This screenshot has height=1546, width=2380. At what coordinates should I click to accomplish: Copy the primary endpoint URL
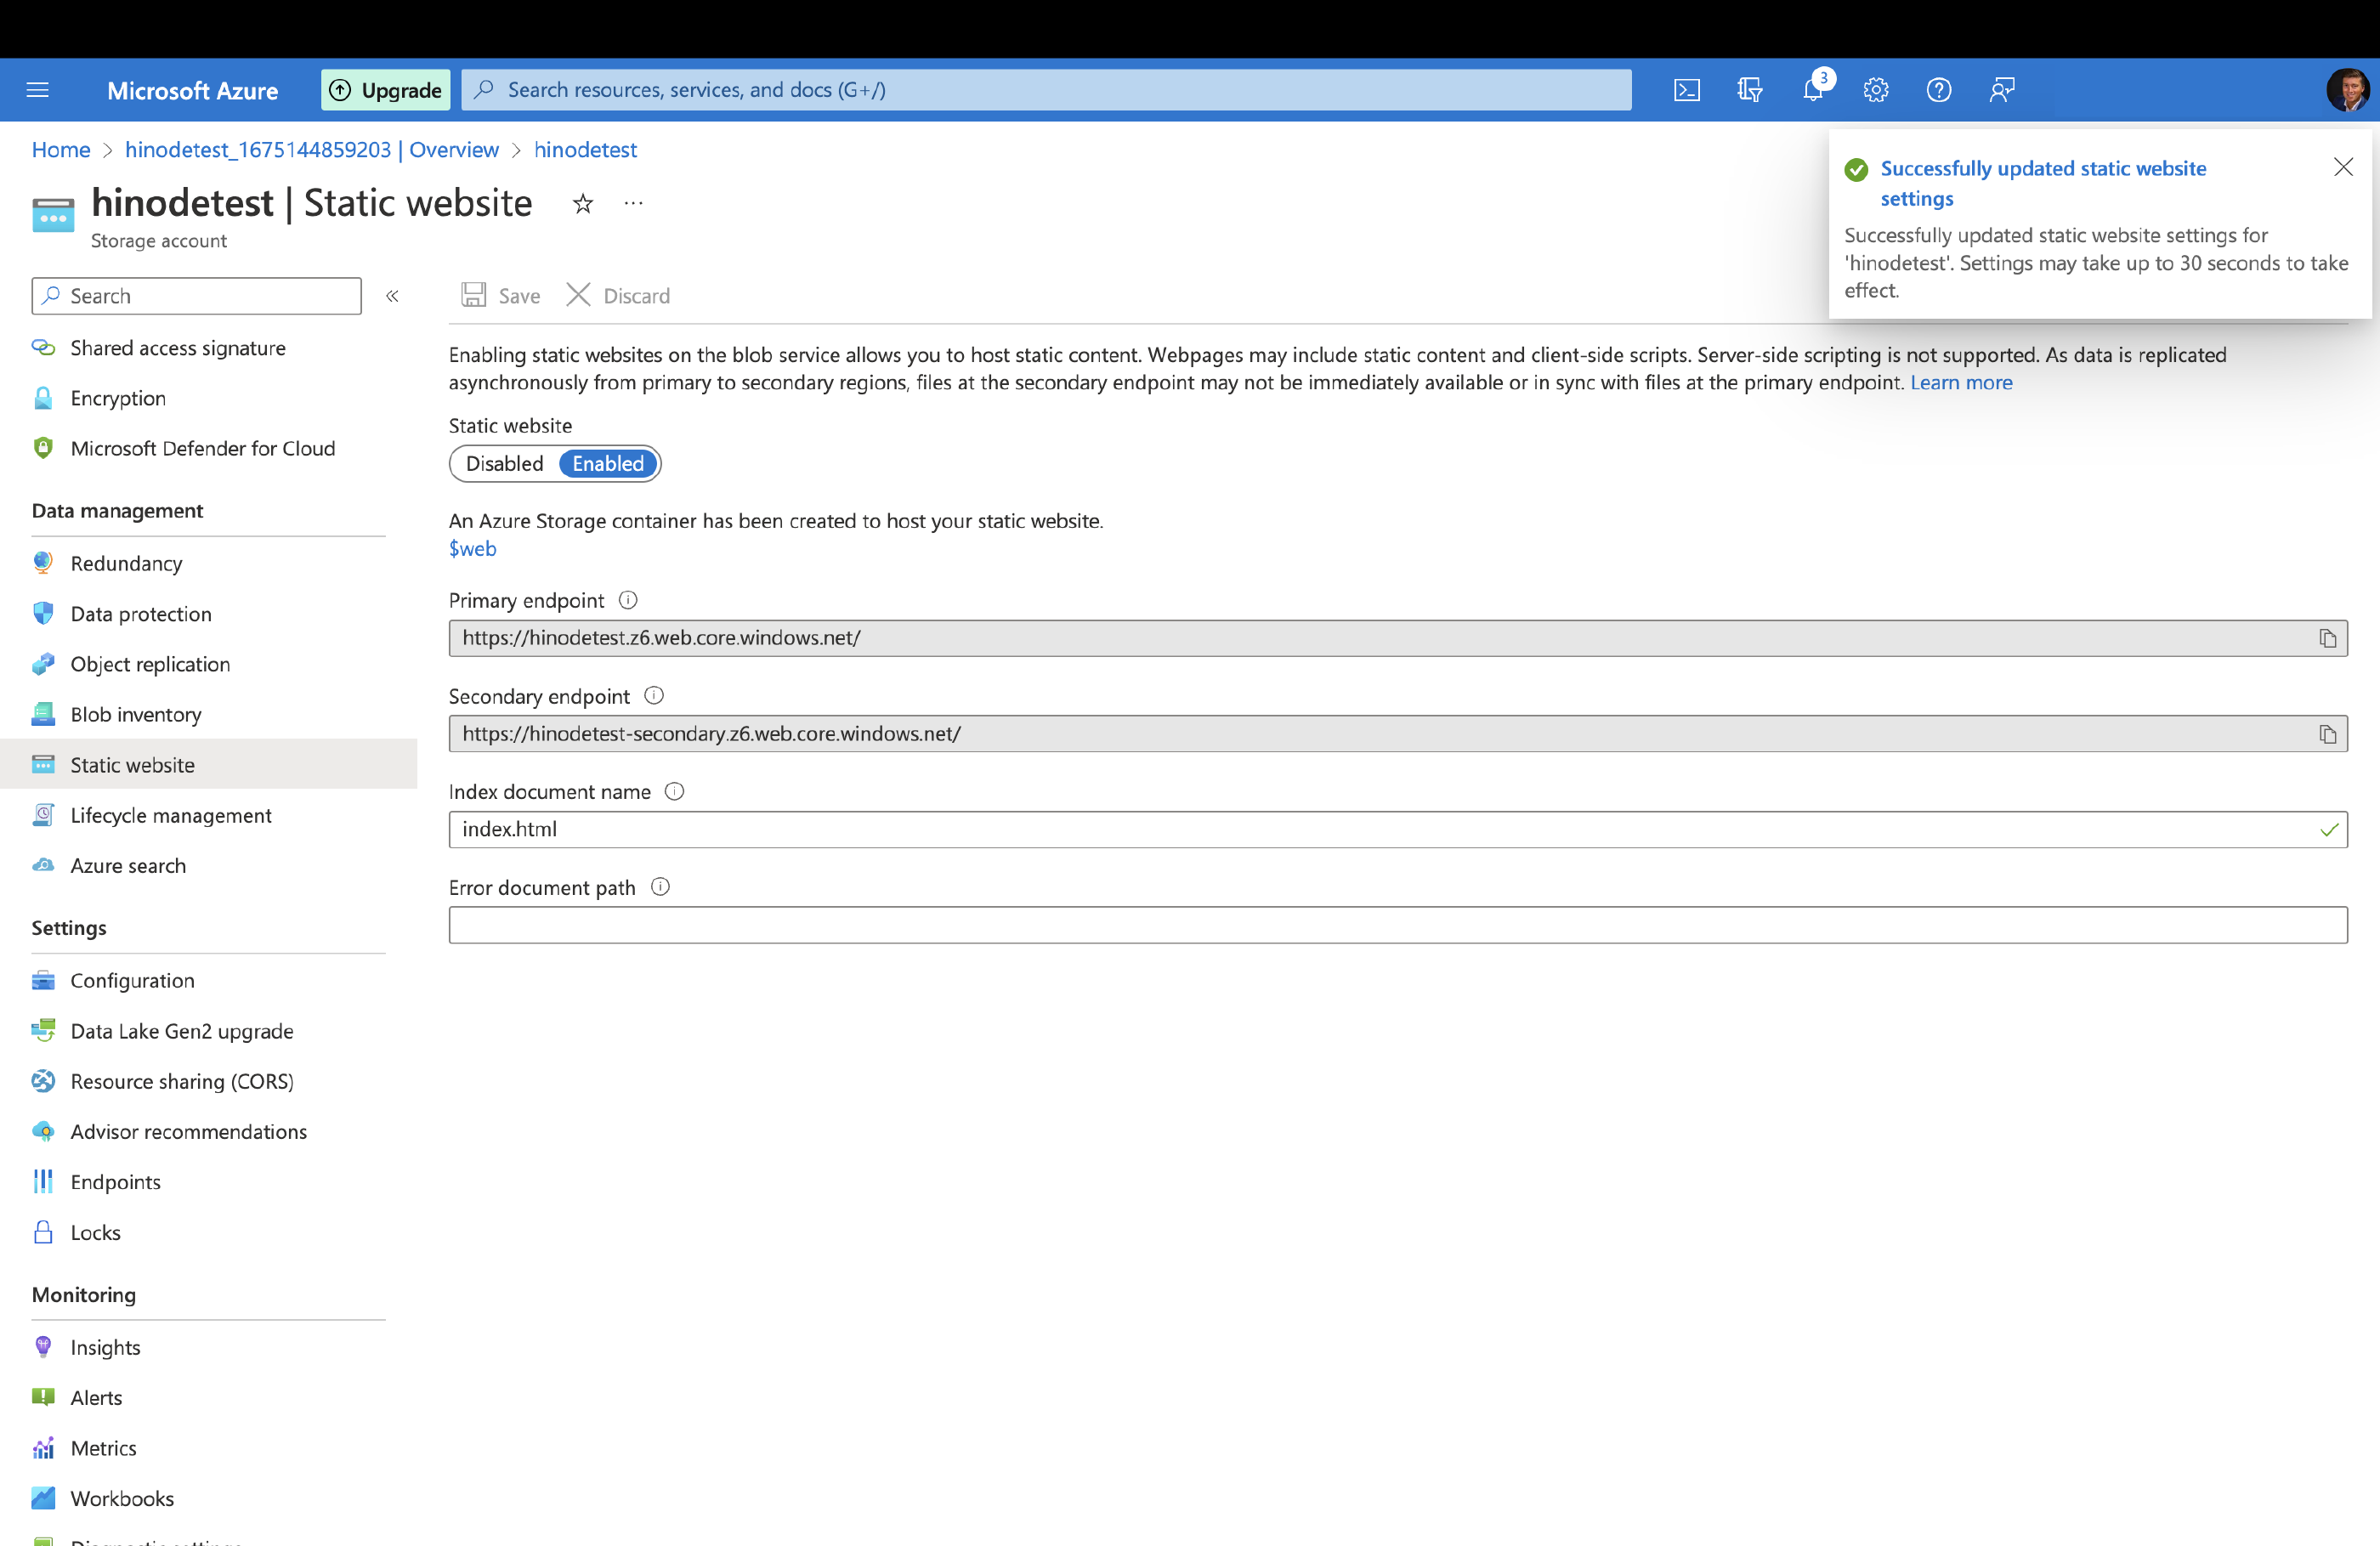[2327, 638]
